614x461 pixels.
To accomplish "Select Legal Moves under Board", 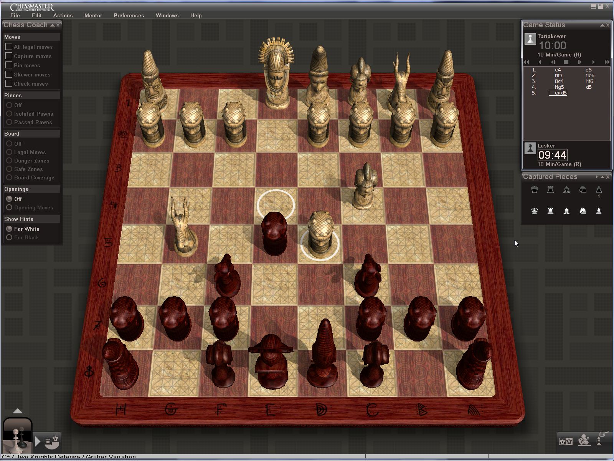I will coord(9,152).
